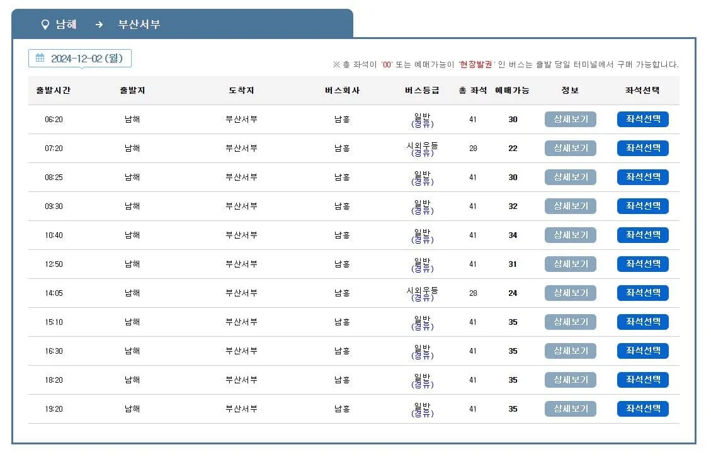Select the 남해 → 부산서부 route tab
711x457 pixels.
pos(94,24)
